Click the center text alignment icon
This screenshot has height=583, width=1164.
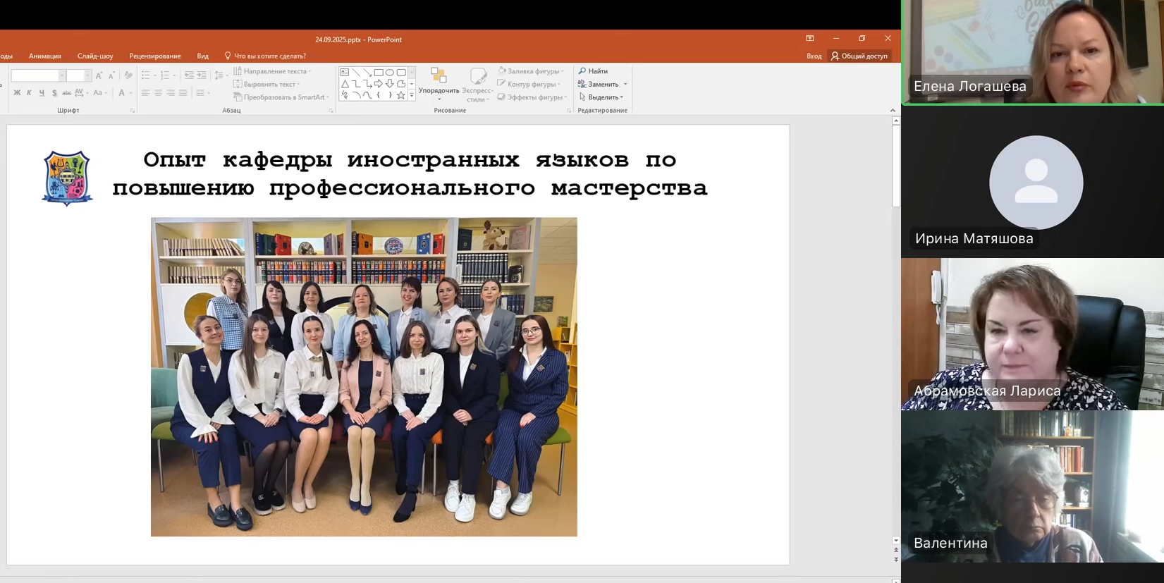(158, 93)
